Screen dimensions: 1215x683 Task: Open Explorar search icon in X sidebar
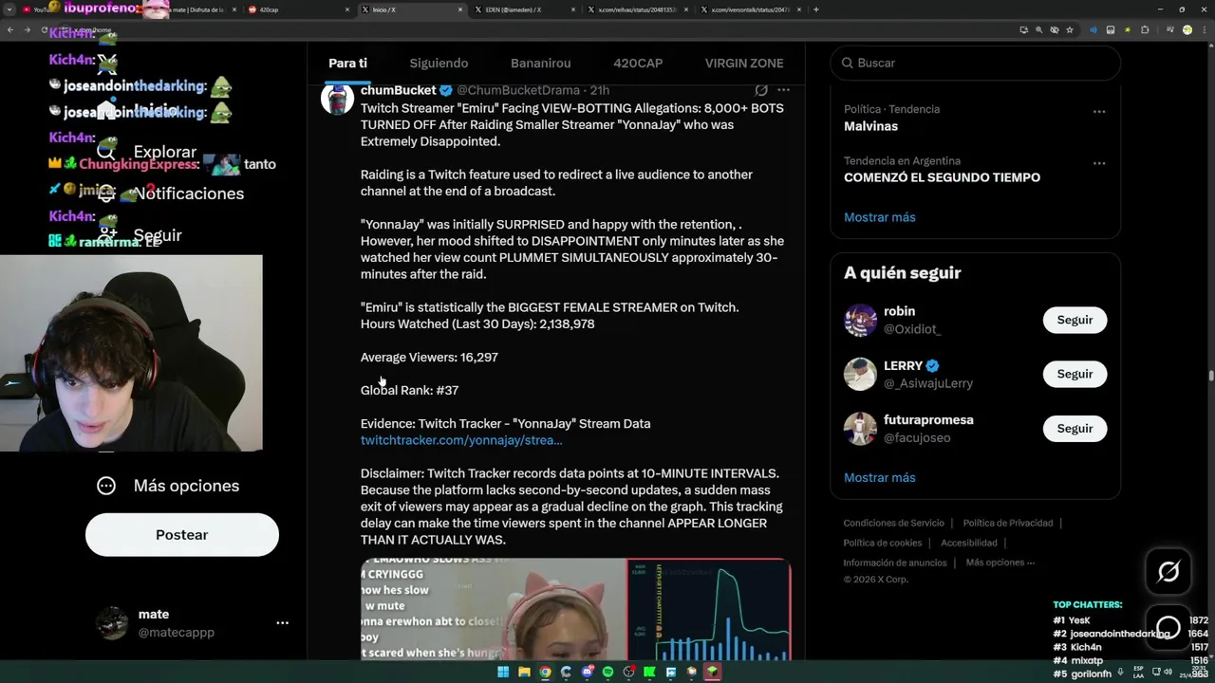click(106, 152)
